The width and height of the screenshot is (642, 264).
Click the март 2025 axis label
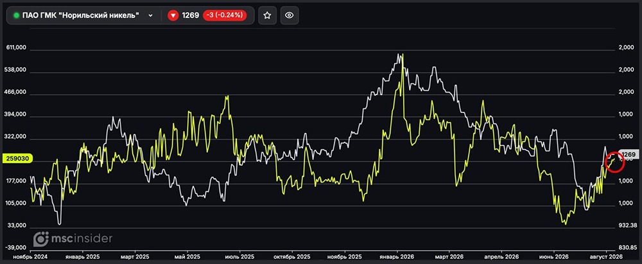(135, 256)
